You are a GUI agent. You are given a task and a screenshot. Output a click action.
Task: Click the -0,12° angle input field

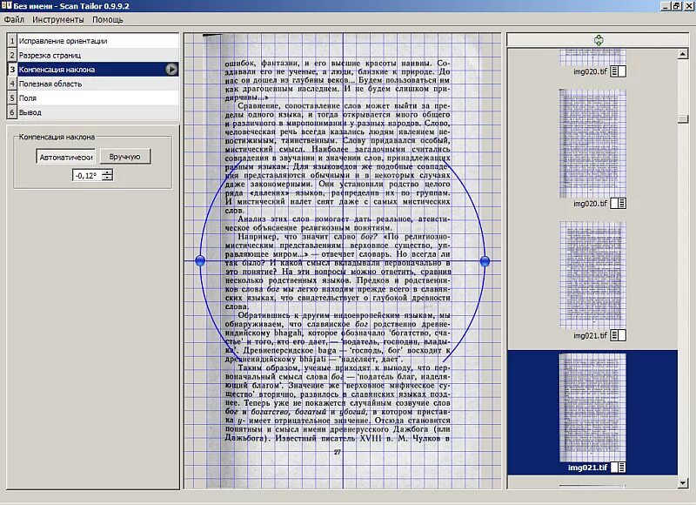point(85,175)
